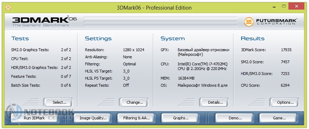Click the 3DMark Score value 17935
The height and width of the screenshot is (129, 309).
click(286, 50)
